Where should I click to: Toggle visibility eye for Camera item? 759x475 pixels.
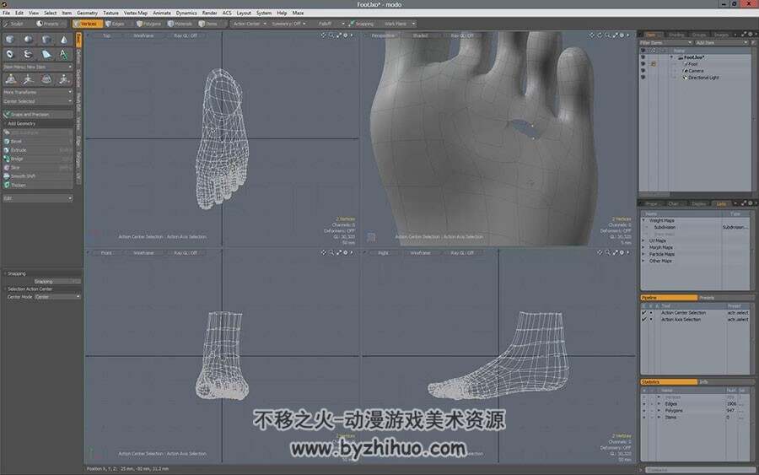pyautogui.click(x=643, y=71)
